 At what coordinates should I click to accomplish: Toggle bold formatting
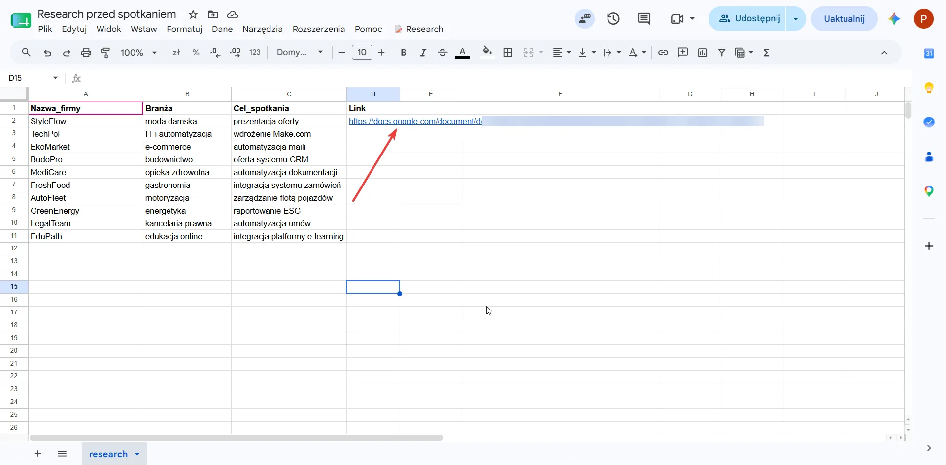point(404,53)
